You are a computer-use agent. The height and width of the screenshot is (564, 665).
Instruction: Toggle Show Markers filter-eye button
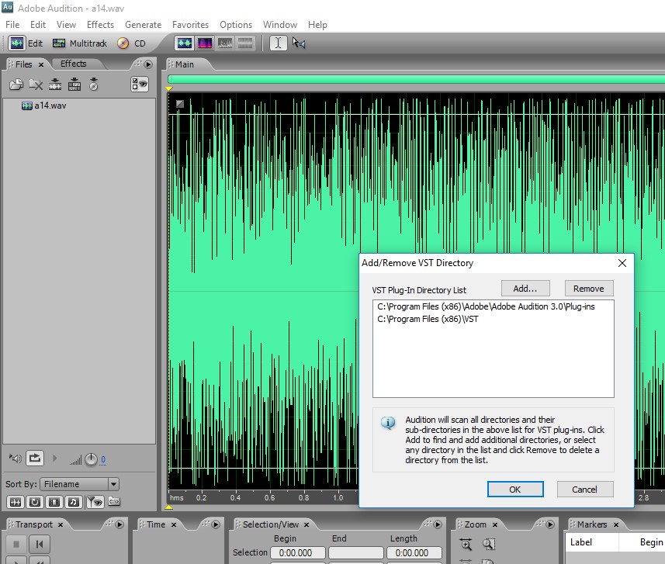tap(95, 502)
